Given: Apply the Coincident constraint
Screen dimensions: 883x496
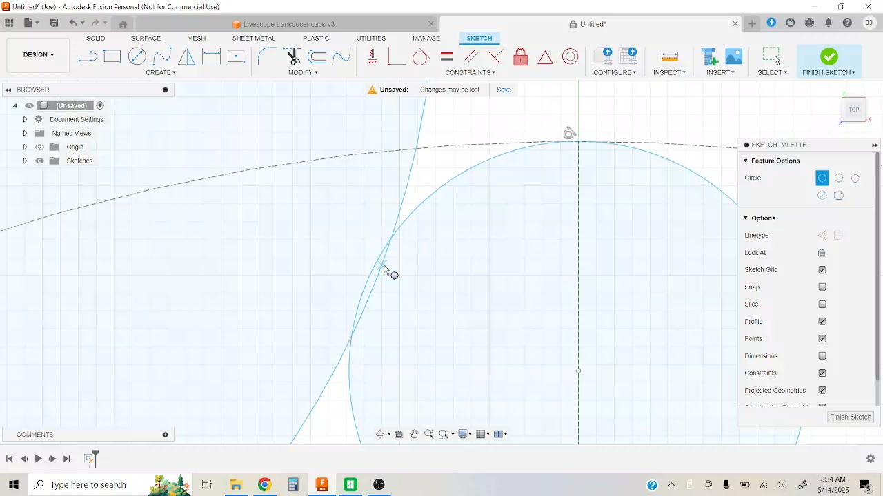Looking at the screenshot, I should [x=397, y=56].
